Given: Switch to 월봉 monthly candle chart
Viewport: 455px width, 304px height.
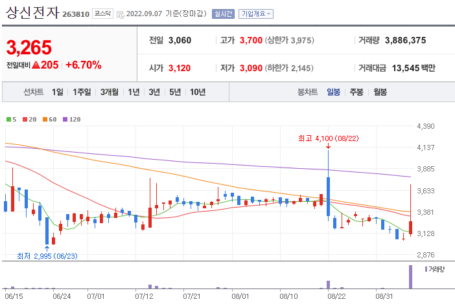Looking at the screenshot, I should (380, 92).
